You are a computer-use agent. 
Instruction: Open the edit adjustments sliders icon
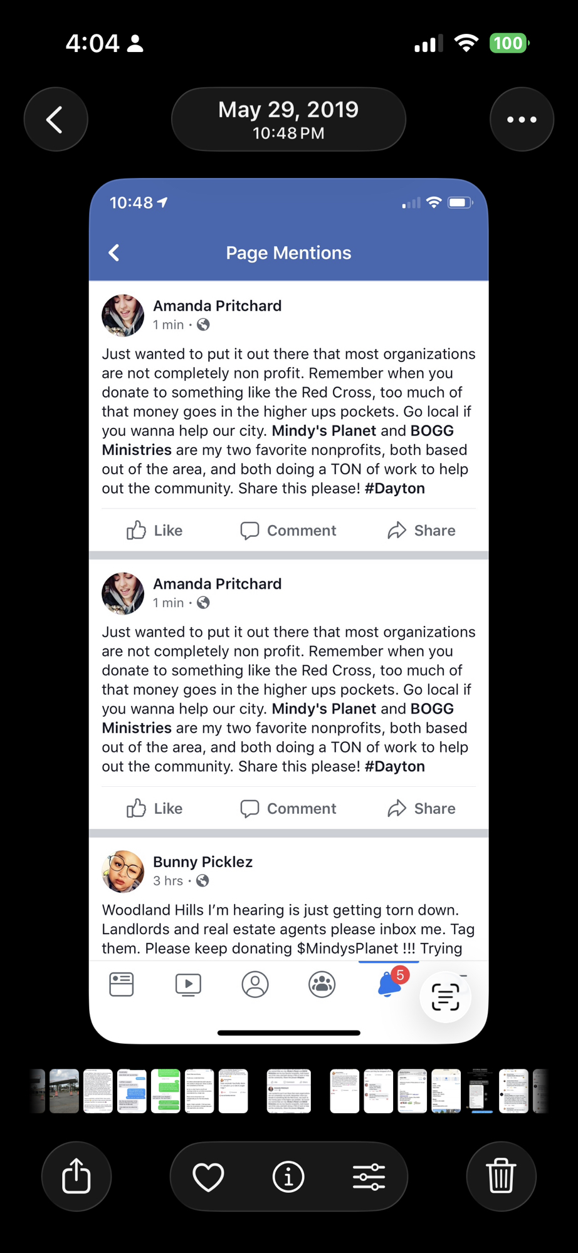tap(369, 1177)
